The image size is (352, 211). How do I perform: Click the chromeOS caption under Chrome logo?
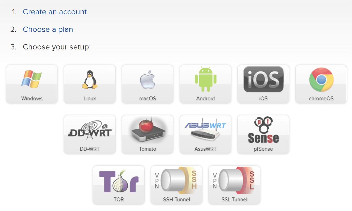pyautogui.click(x=321, y=99)
